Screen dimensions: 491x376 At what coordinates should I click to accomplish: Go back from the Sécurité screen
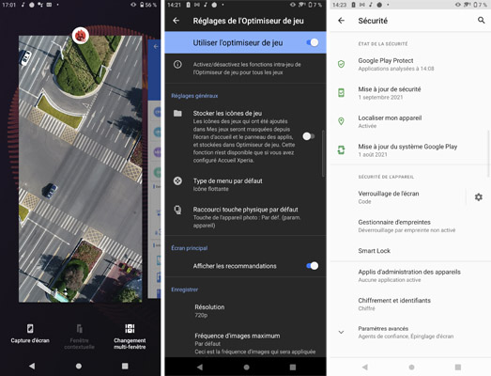pos(342,21)
